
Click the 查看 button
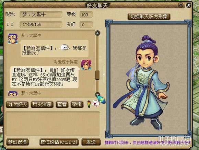point(62,104)
